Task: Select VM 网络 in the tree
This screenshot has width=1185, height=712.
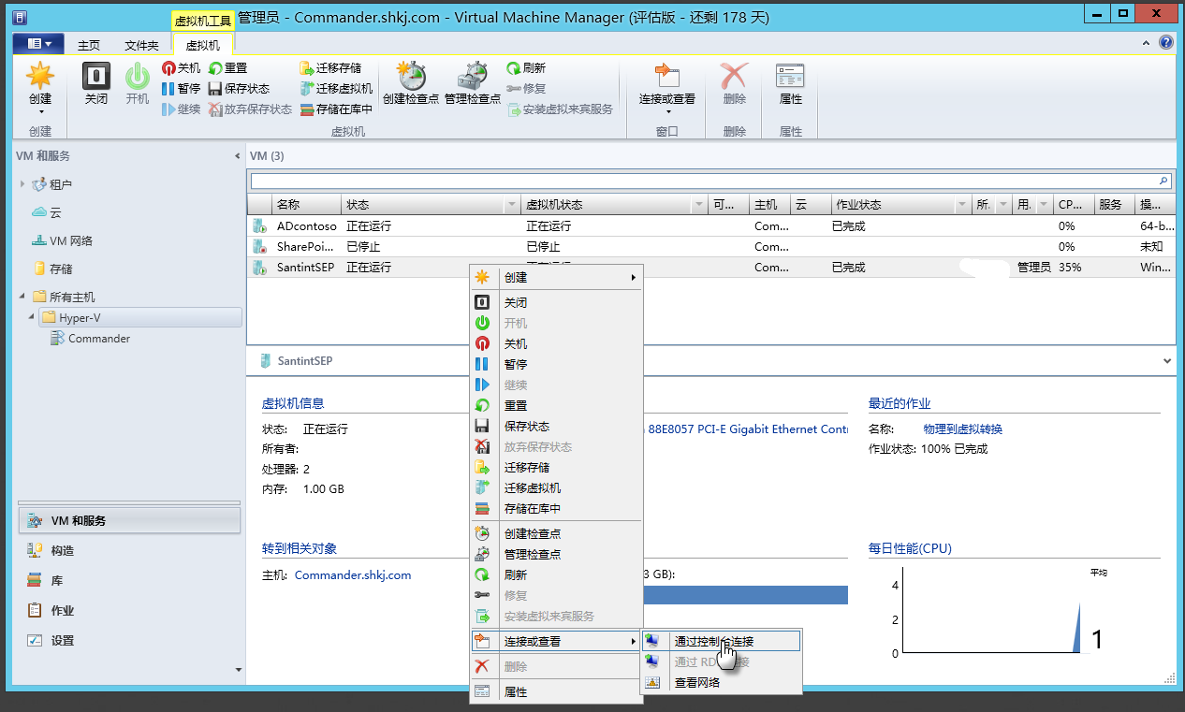Action: pos(62,240)
